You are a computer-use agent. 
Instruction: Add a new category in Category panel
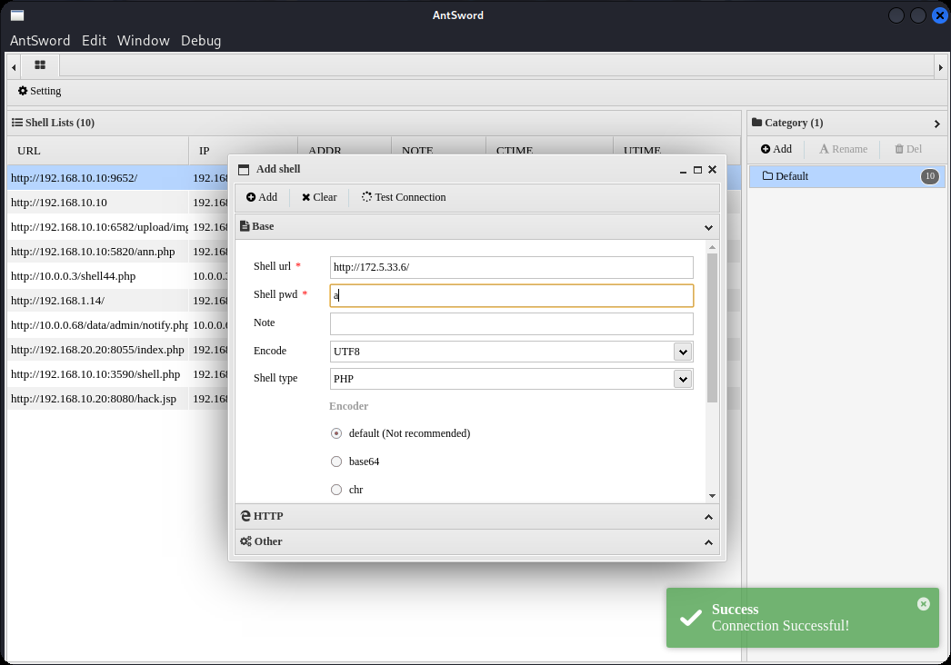(x=776, y=149)
